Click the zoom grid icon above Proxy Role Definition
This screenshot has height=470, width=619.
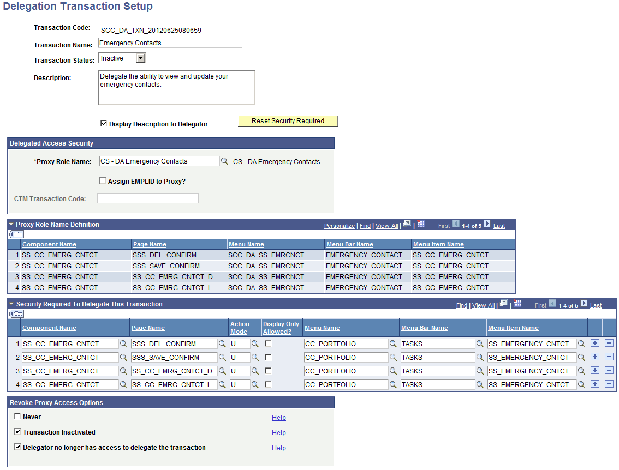click(407, 225)
